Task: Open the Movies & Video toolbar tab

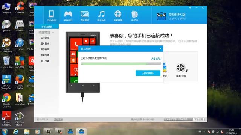Action: coord(118,16)
